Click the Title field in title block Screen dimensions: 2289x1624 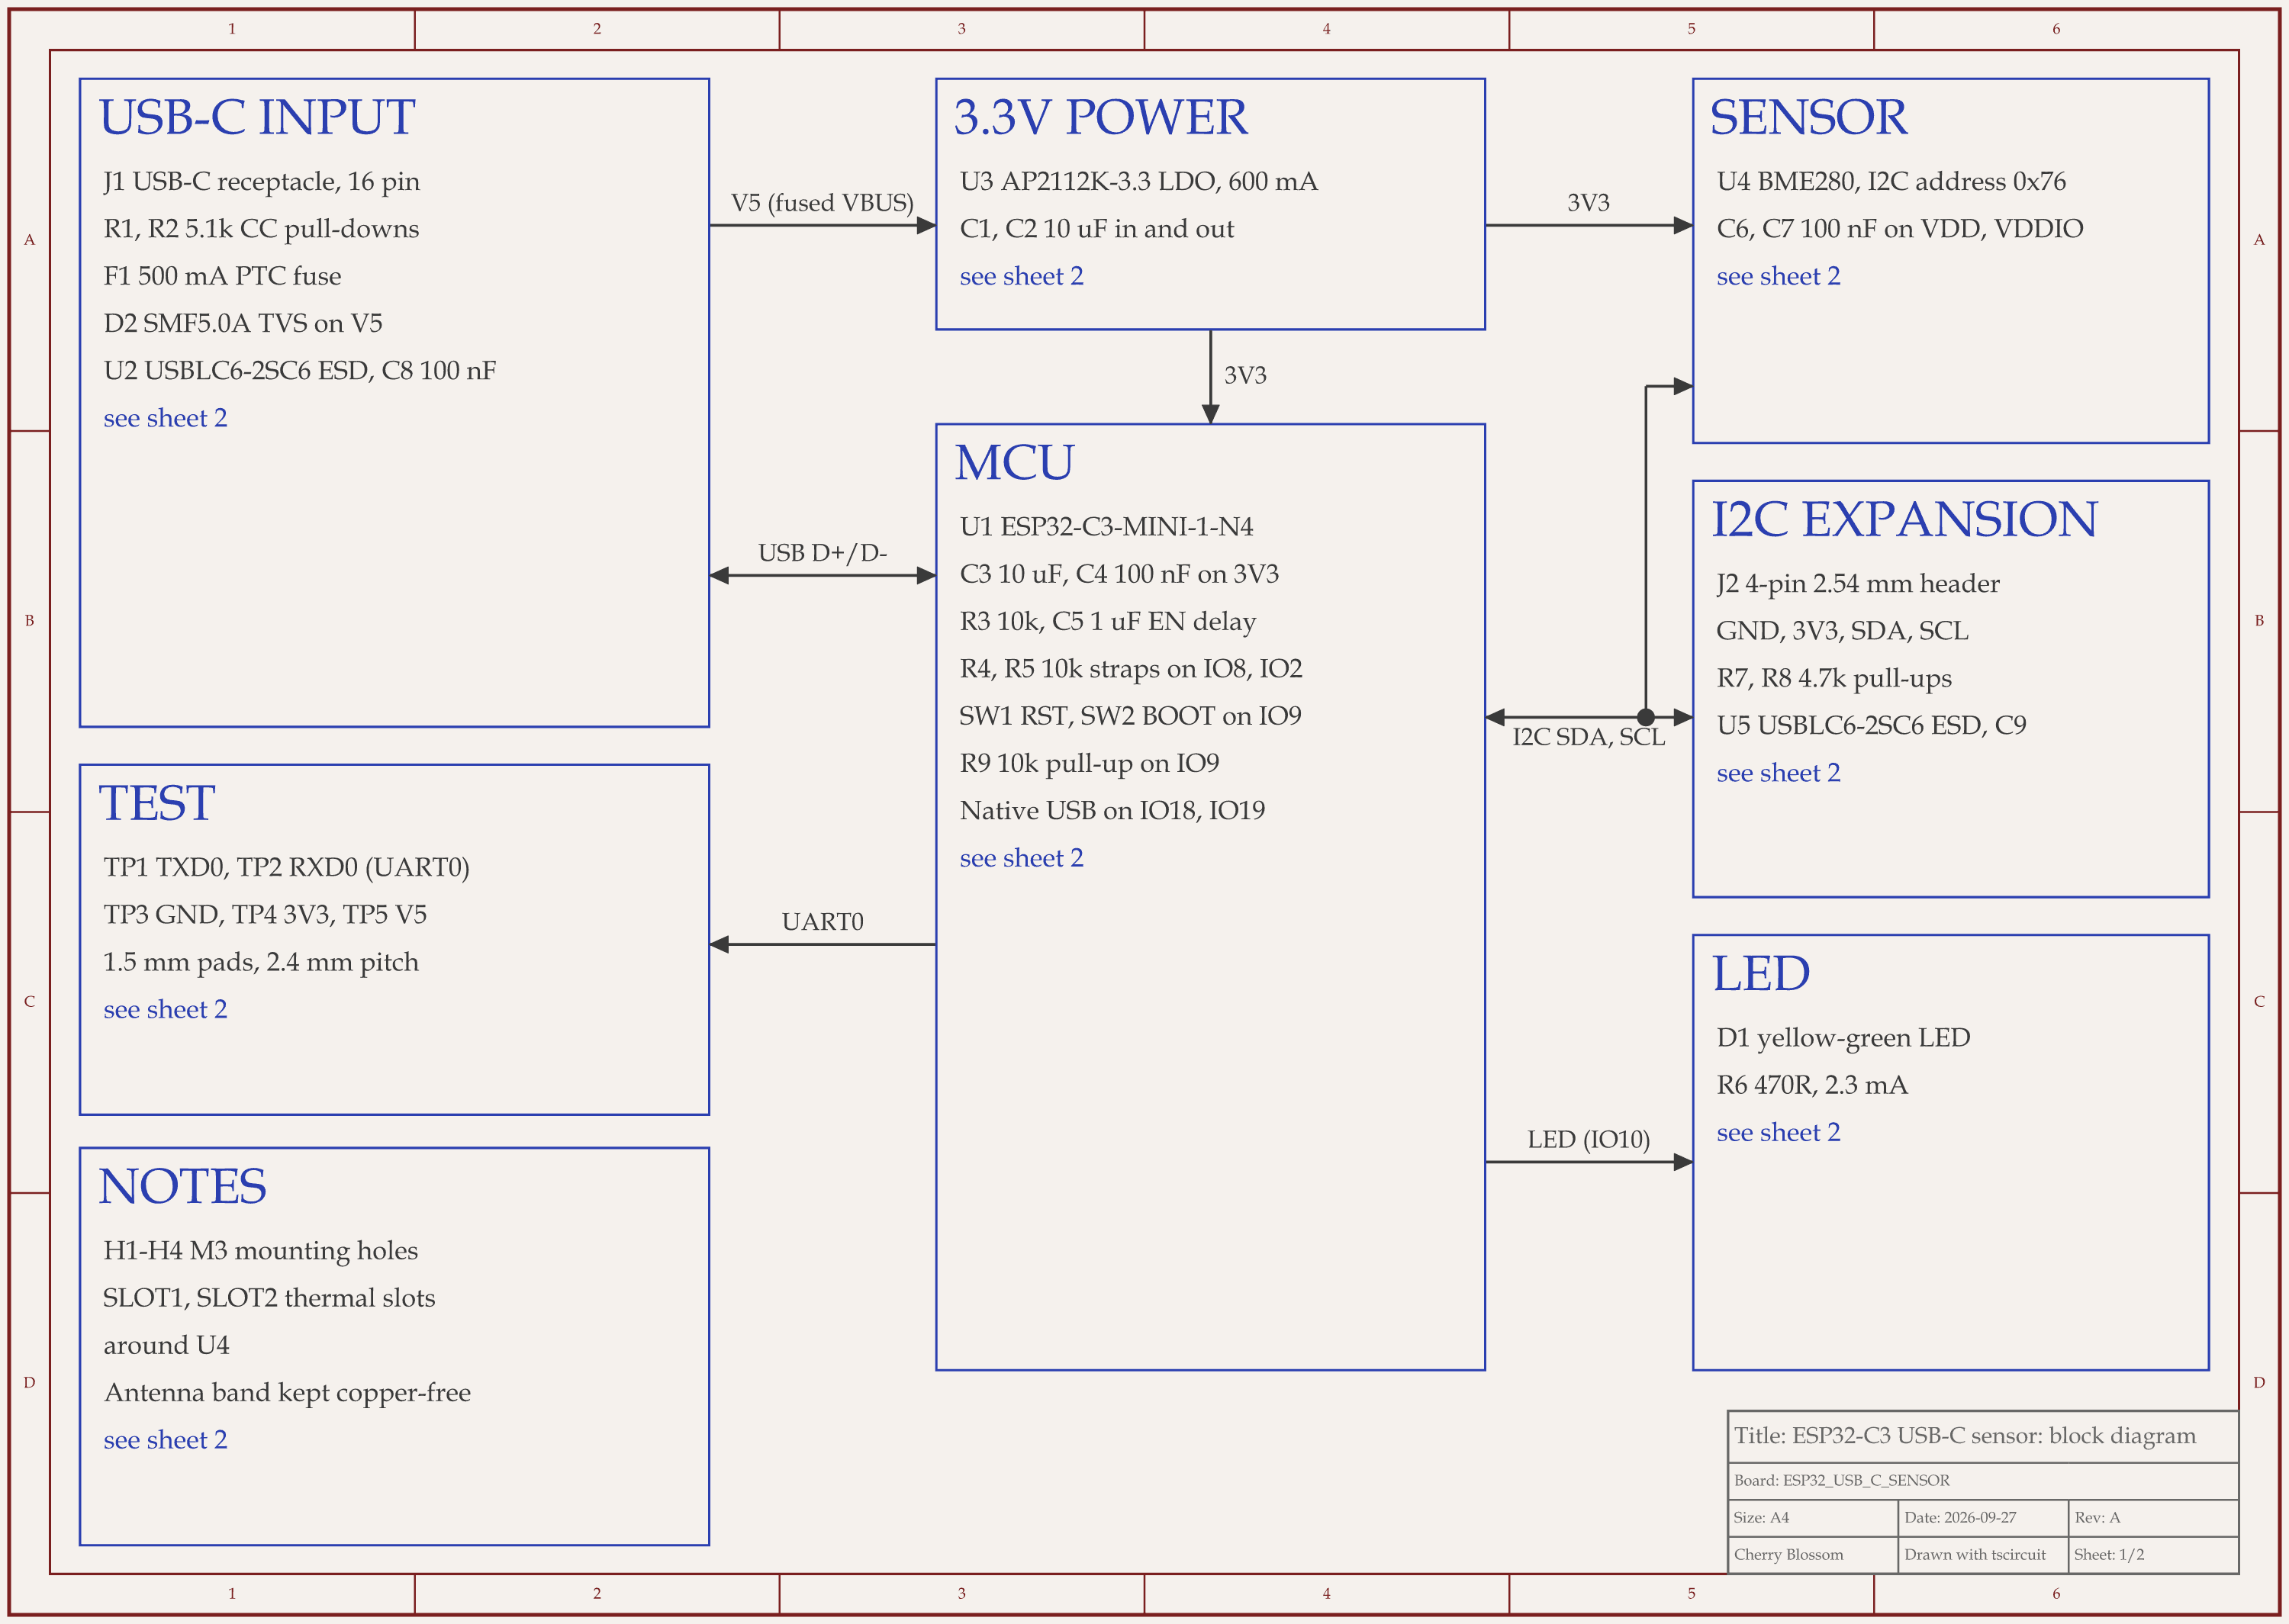[1982, 1437]
